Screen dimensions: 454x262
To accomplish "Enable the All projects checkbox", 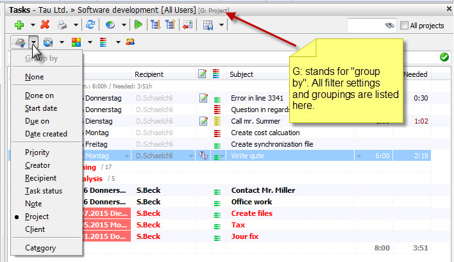I will pyautogui.click(x=404, y=26).
